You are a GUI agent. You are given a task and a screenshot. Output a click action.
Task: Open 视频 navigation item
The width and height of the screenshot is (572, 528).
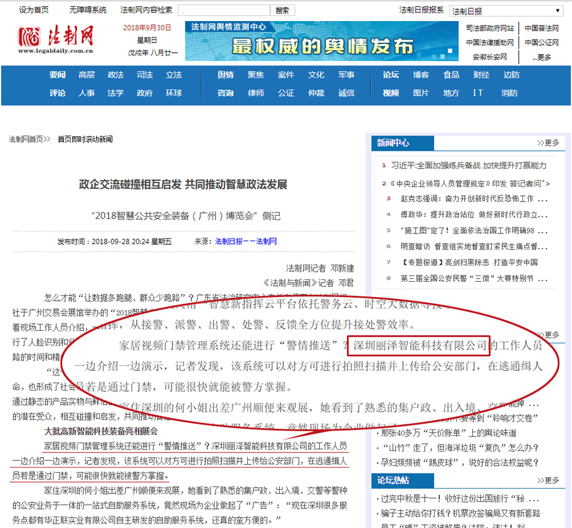(391, 93)
